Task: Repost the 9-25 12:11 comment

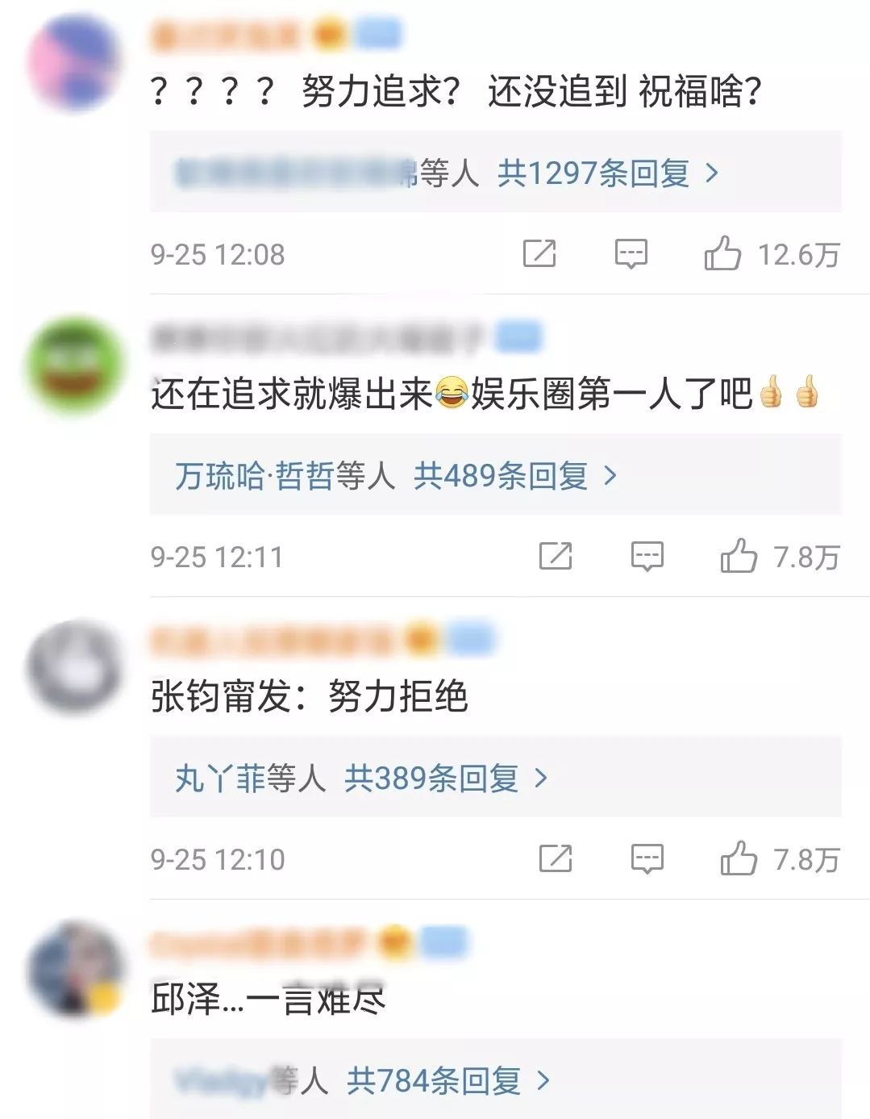Action: (x=556, y=556)
